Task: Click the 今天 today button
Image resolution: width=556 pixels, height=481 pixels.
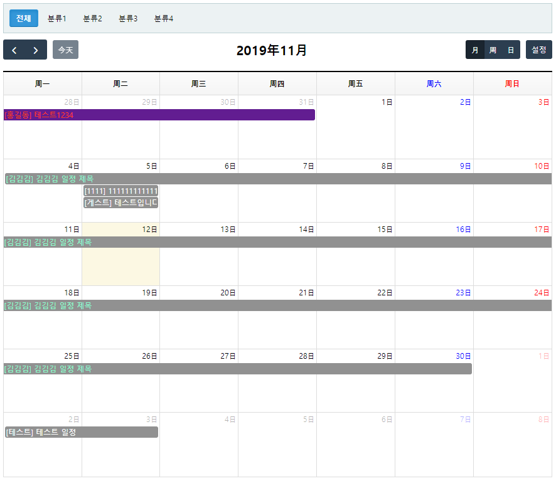Action: (65, 50)
